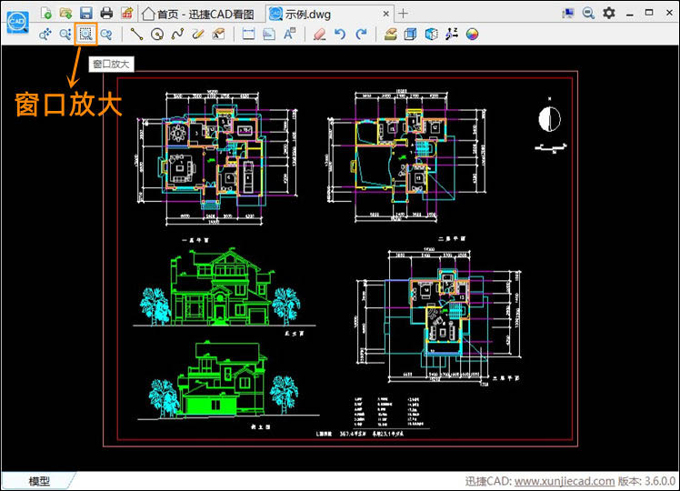680x491 pixels.
Task: Save the drawing with the floppy disk icon
Action: pos(86,14)
